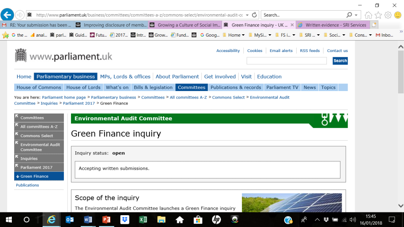
Task: Click the smiley feedback icon
Action: [x=397, y=15]
